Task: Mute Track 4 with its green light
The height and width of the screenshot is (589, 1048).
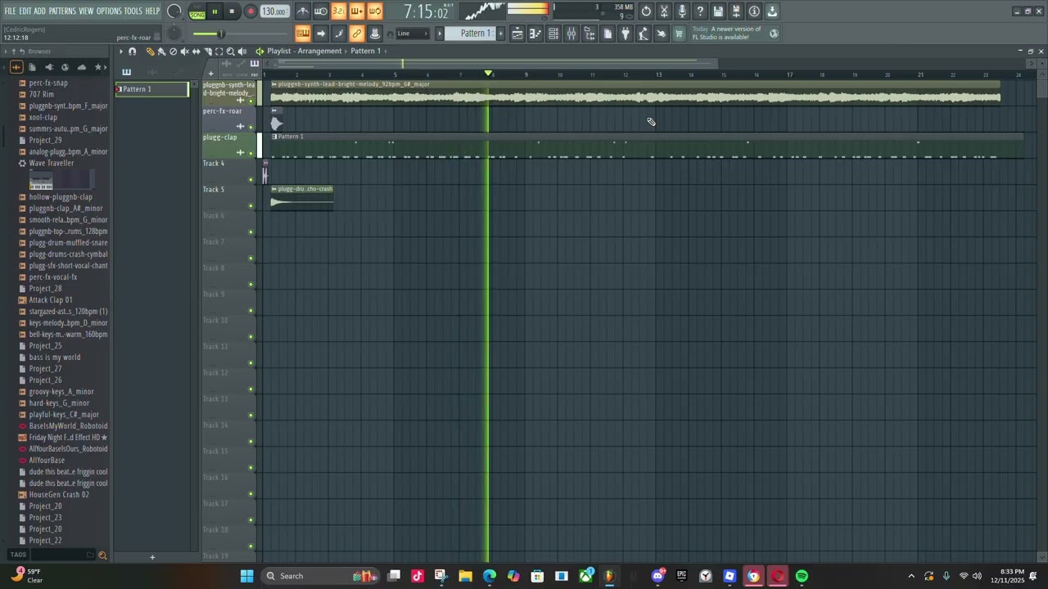Action: 251,180
